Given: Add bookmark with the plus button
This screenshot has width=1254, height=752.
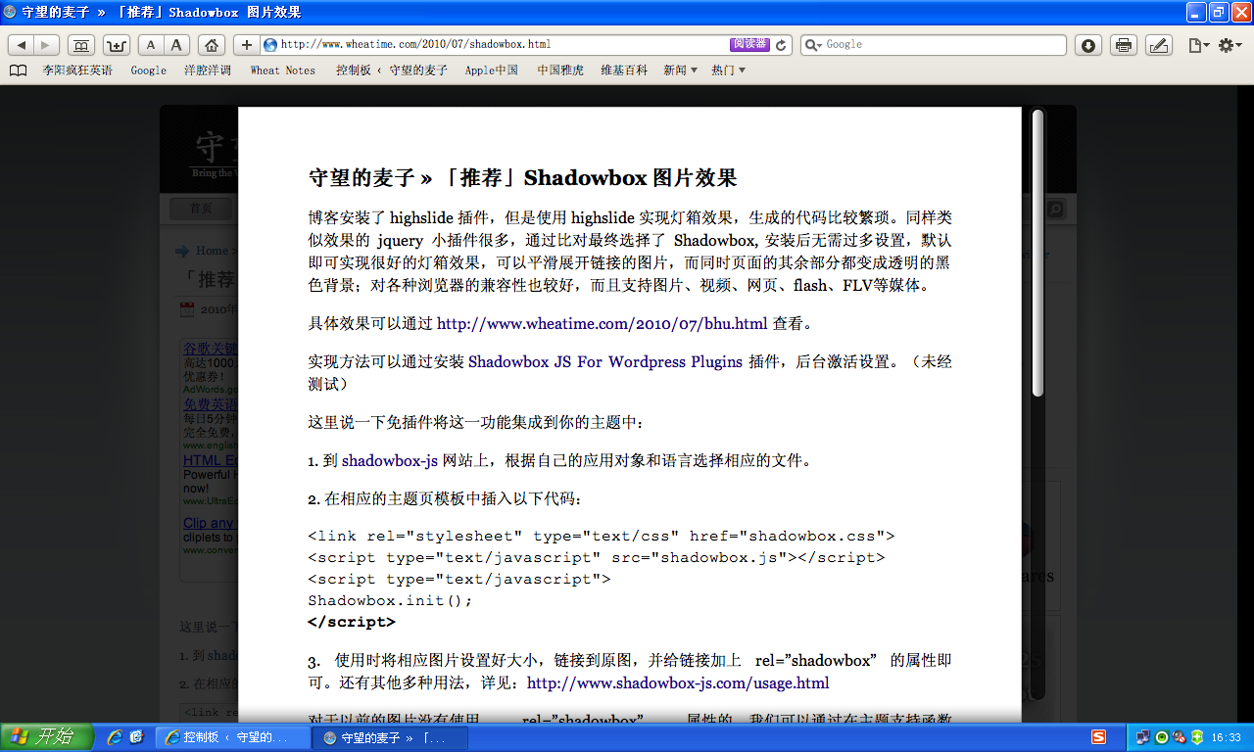Looking at the screenshot, I should (246, 45).
